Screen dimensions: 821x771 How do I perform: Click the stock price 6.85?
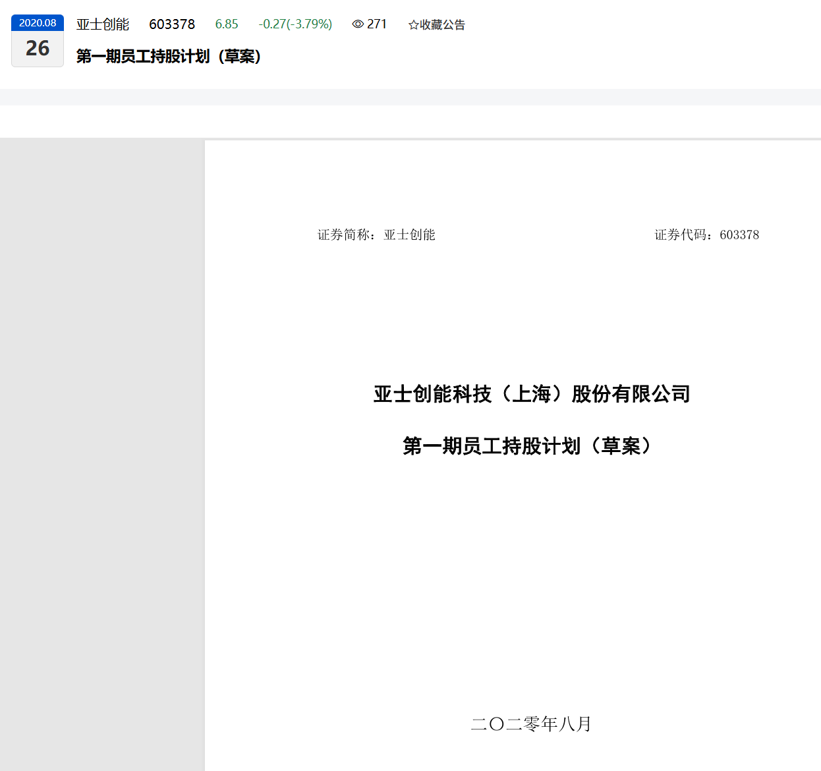pyautogui.click(x=227, y=24)
